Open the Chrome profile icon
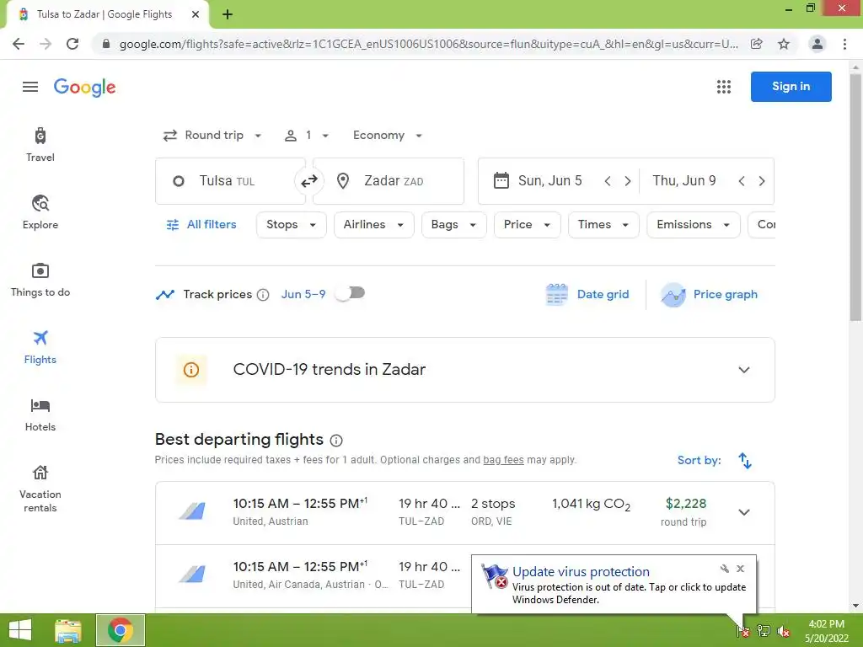Image resolution: width=863 pixels, height=647 pixels. [x=817, y=44]
